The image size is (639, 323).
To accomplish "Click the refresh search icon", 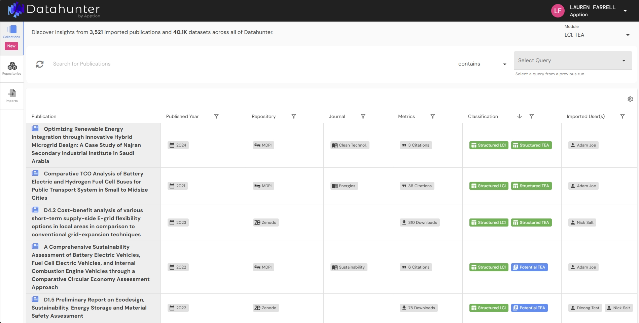I will [x=40, y=64].
